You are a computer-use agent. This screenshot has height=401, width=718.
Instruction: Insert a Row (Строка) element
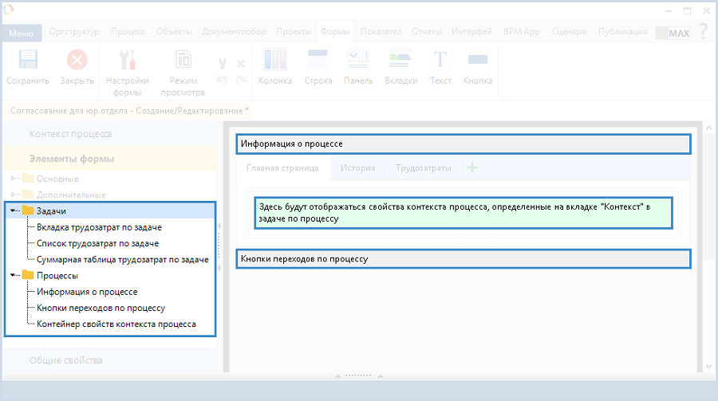pos(319,61)
